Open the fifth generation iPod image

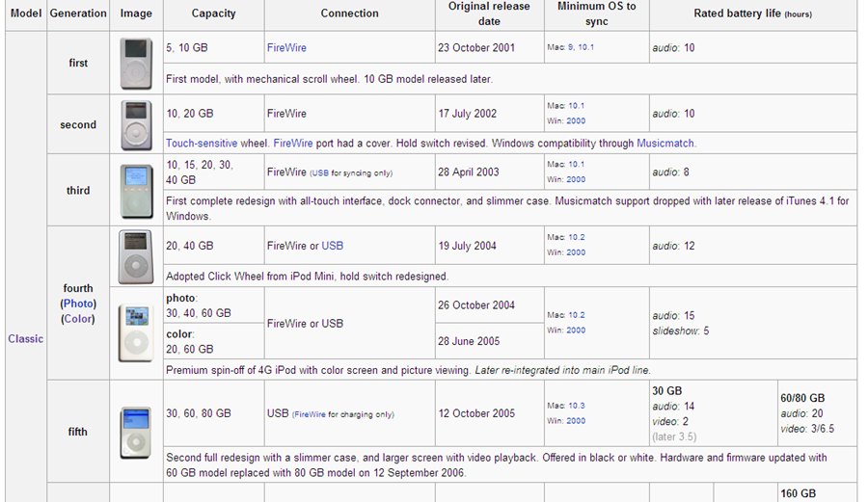pyautogui.click(x=136, y=433)
